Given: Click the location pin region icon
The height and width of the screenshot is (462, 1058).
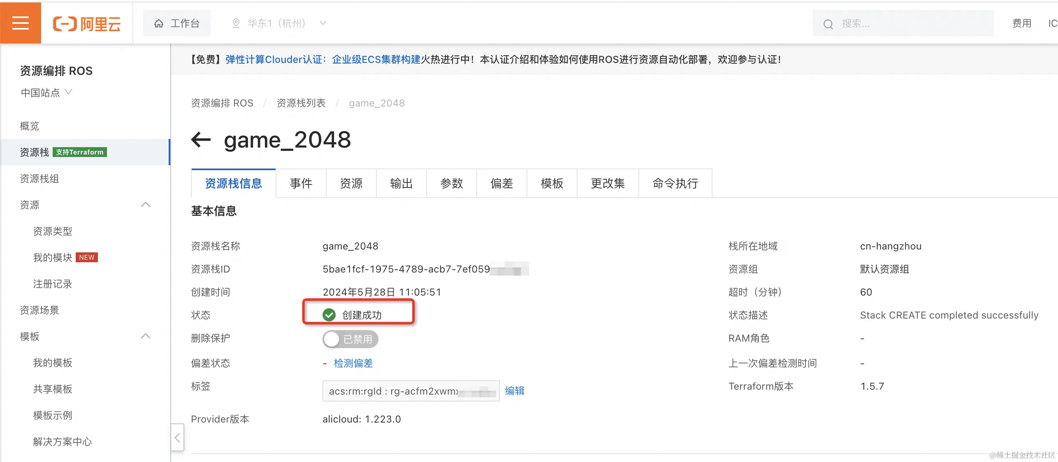Looking at the screenshot, I should (x=236, y=23).
